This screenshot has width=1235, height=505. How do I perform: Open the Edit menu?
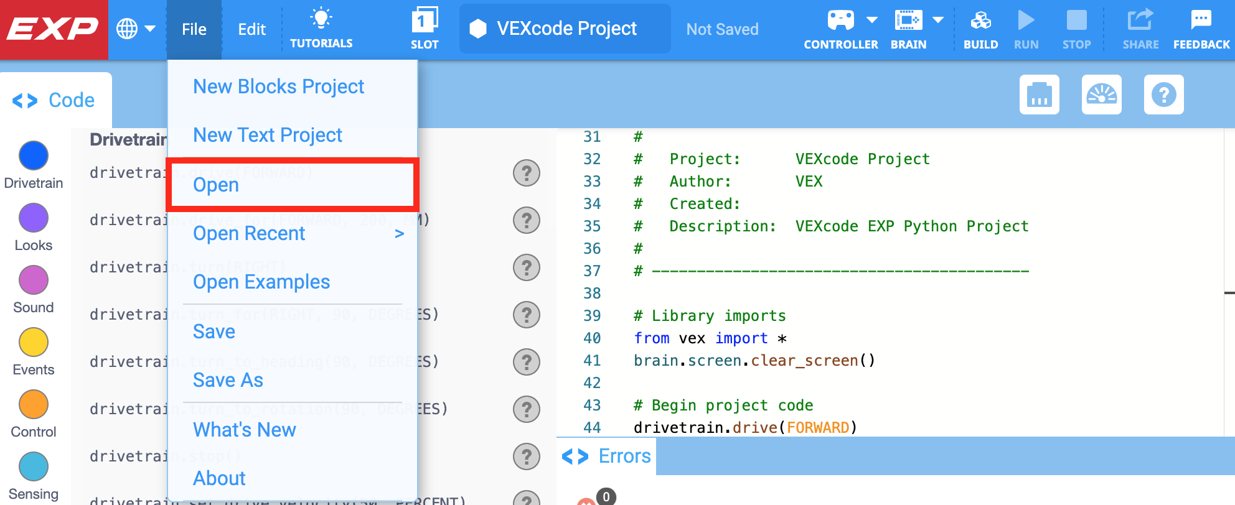coord(251,29)
